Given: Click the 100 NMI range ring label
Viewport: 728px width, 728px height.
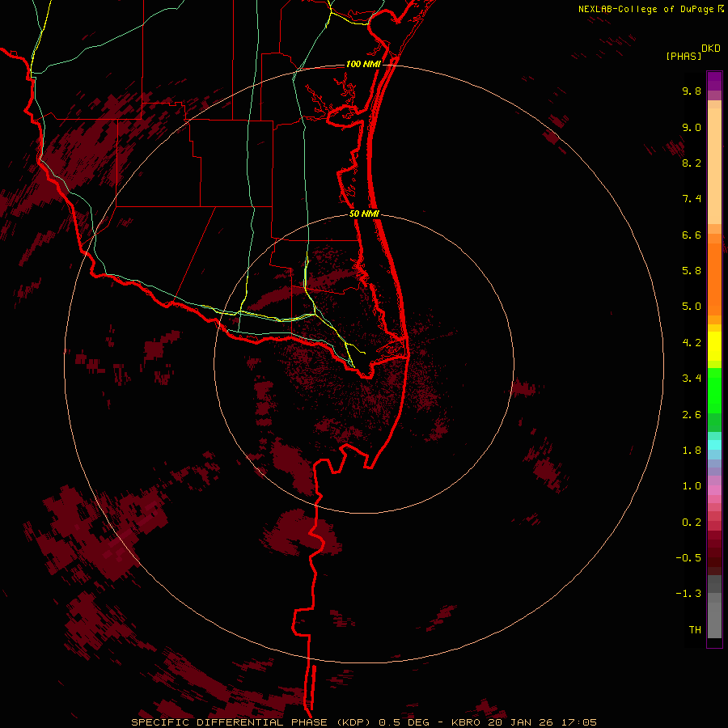Looking at the screenshot, I should (x=363, y=64).
